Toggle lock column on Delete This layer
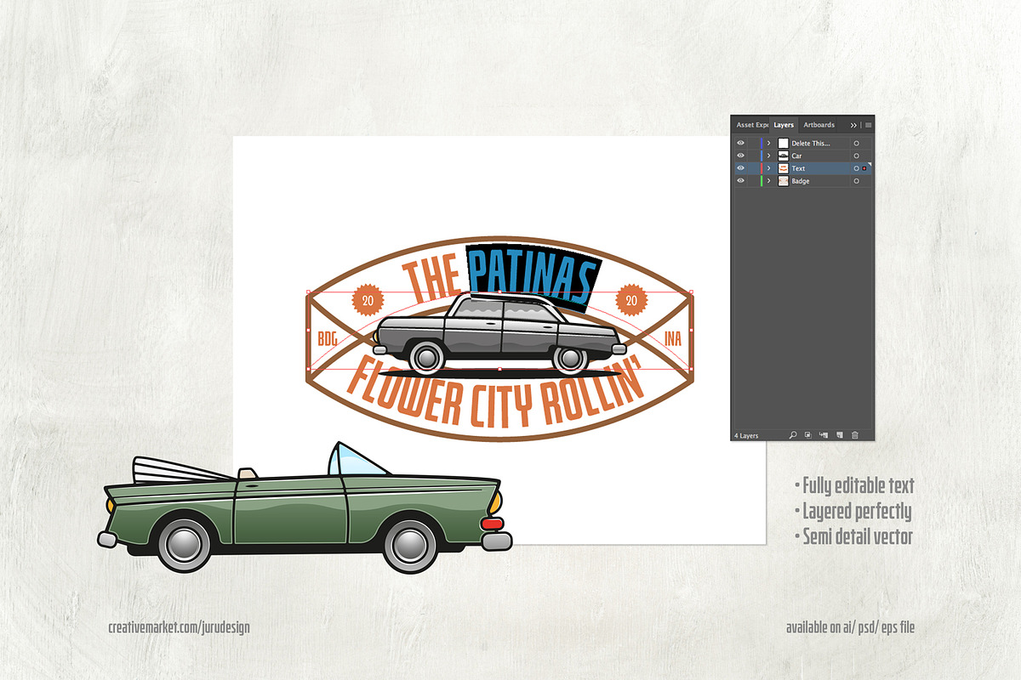The height and width of the screenshot is (680, 1021). click(x=754, y=143)
